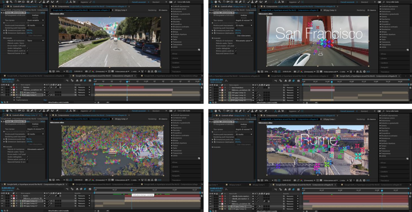Image resolution: width=412 pixels, height=212 pixels.
Task: Hide the Verona text layer with its eye
Action: point(2,87)
